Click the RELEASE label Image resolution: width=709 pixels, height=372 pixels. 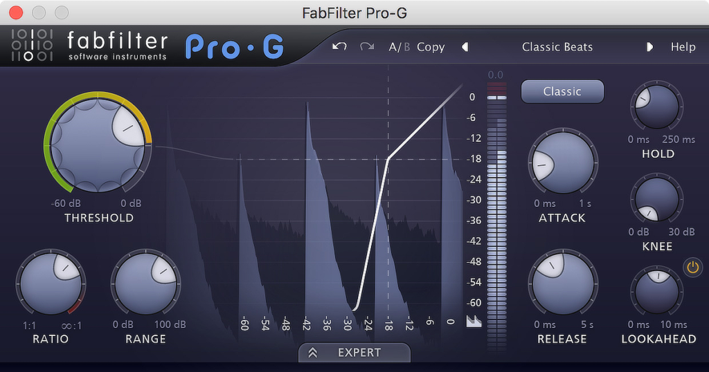click(562, 339)
